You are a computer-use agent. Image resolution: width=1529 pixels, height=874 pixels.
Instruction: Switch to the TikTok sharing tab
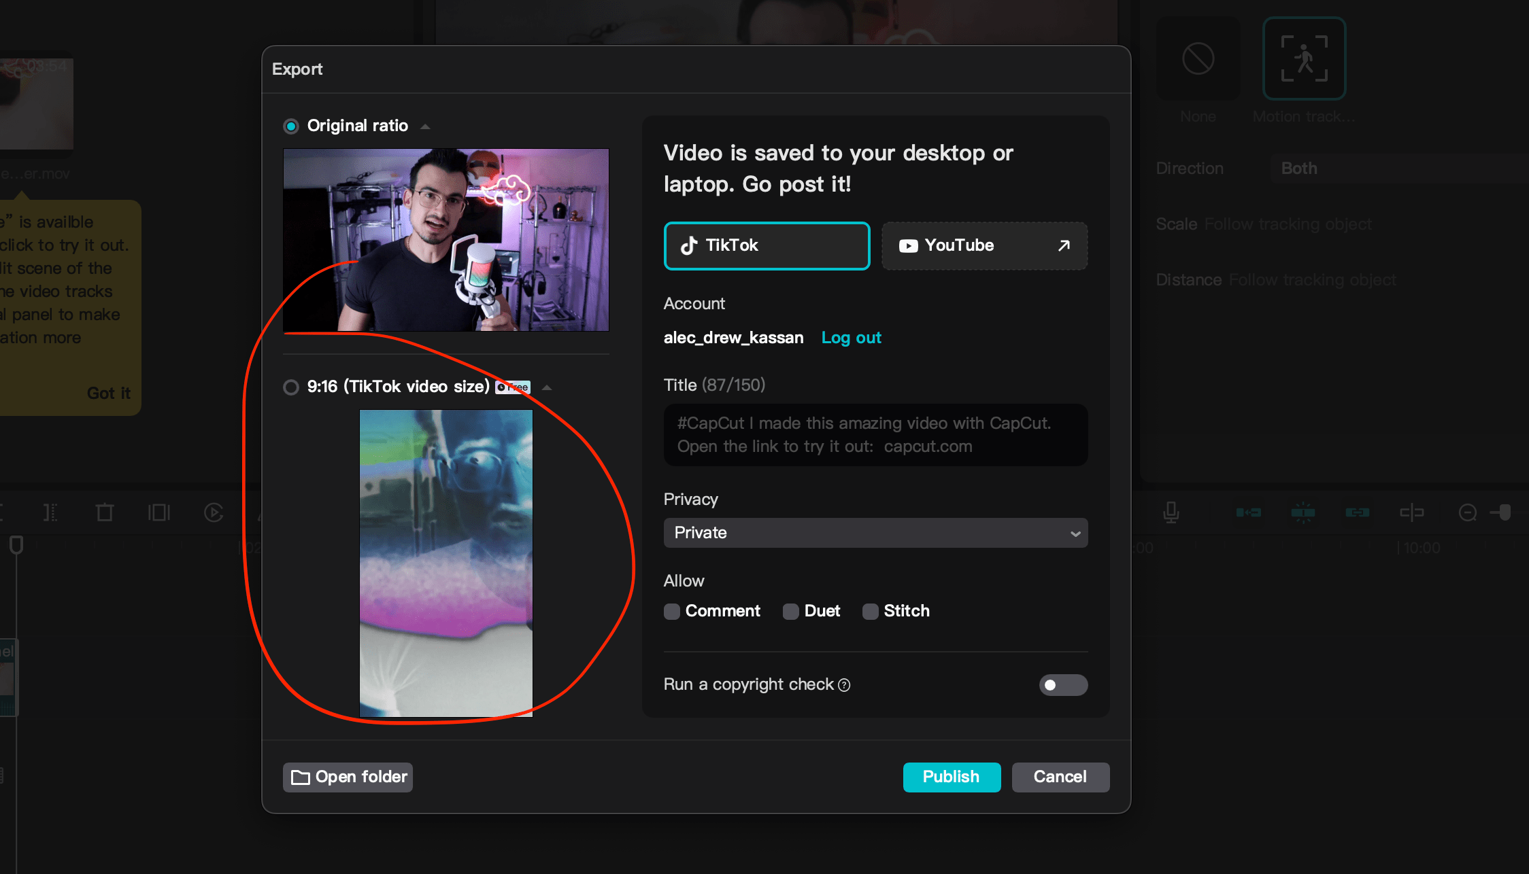[x=767, y=246]
